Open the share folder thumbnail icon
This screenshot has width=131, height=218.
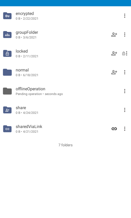(7, 110)
